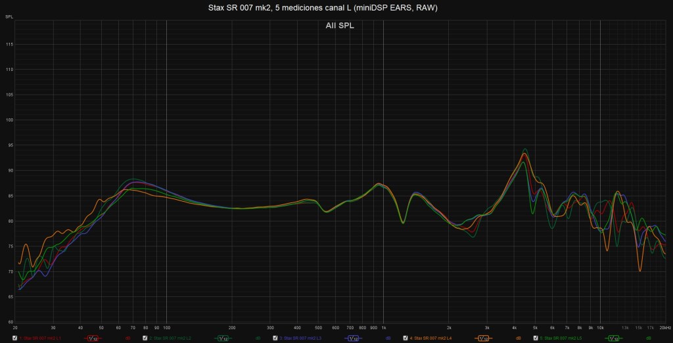Viewport: 673px width, 343px height.
Task: Select the red Stax SR 007 mk2 L1 label
Action: pos(41,338)
